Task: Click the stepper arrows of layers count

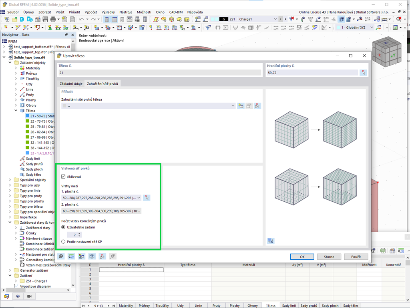Action: click(80, 235)
